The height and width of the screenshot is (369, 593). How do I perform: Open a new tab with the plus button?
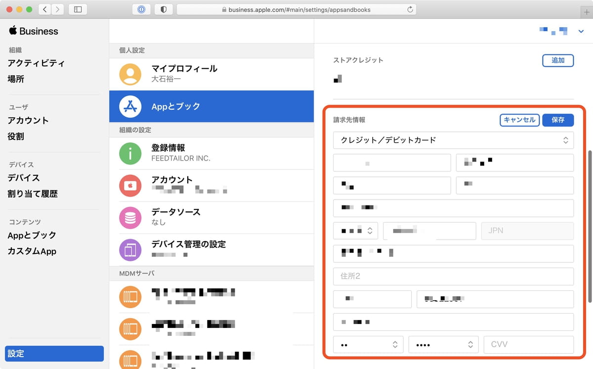[587, 12]
